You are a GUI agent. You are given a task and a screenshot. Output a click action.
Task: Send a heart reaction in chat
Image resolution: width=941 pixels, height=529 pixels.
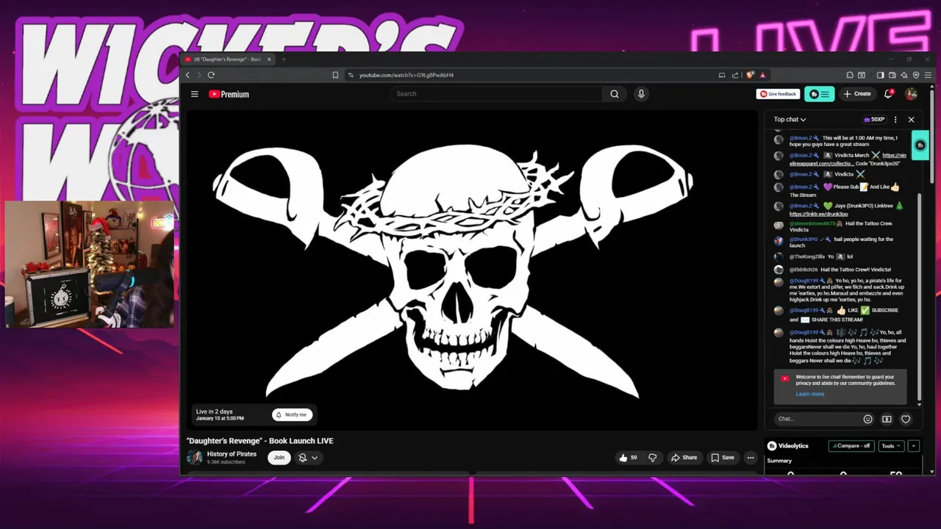[906, 419]
